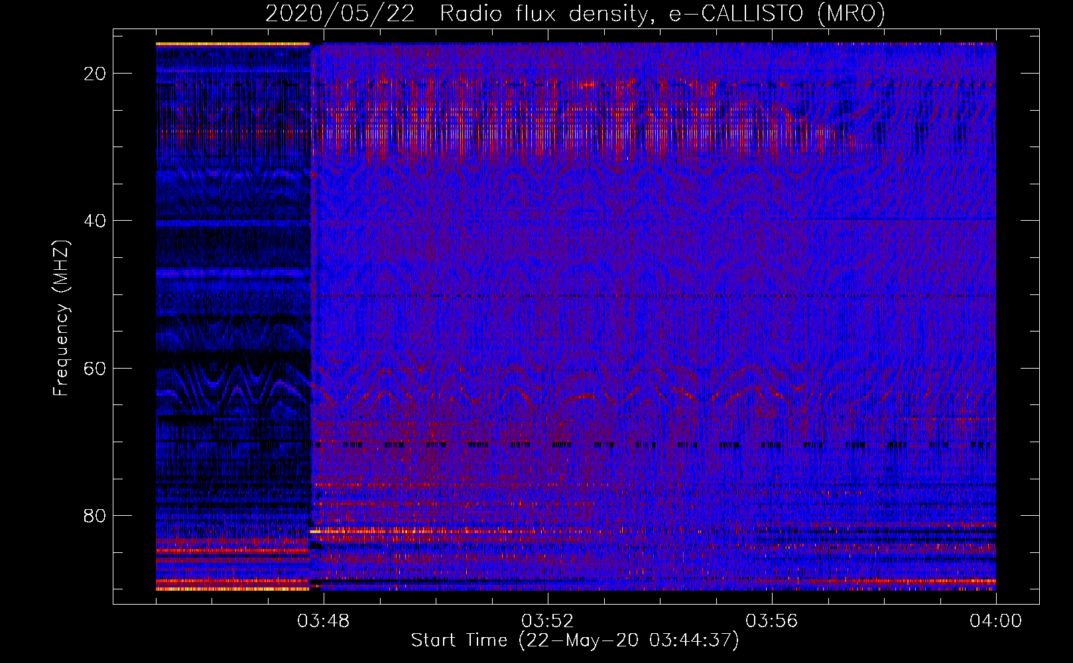Click the "Start Time (22-May-20 03:44:37)" axis label

[x=575, y=640]
